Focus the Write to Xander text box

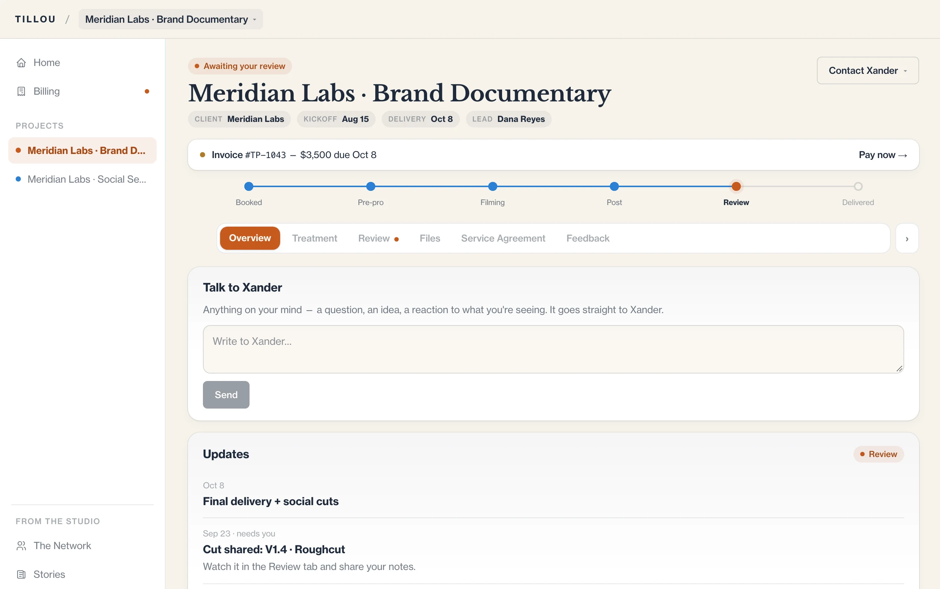(x=554, y=349)
